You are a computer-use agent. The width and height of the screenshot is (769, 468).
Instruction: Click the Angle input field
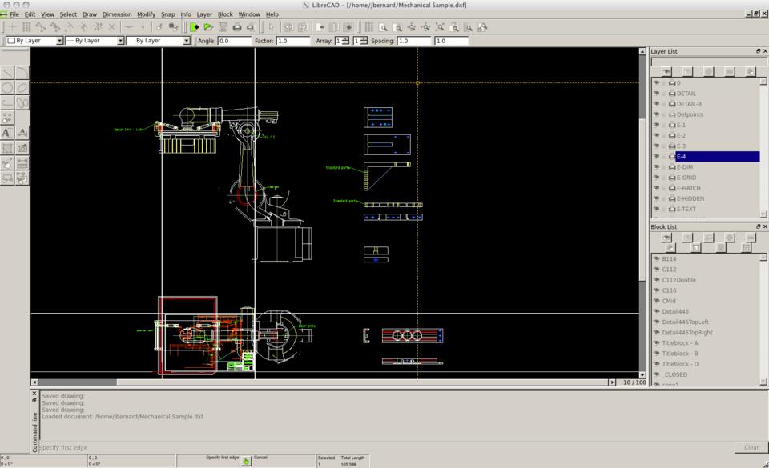point(234,41)
